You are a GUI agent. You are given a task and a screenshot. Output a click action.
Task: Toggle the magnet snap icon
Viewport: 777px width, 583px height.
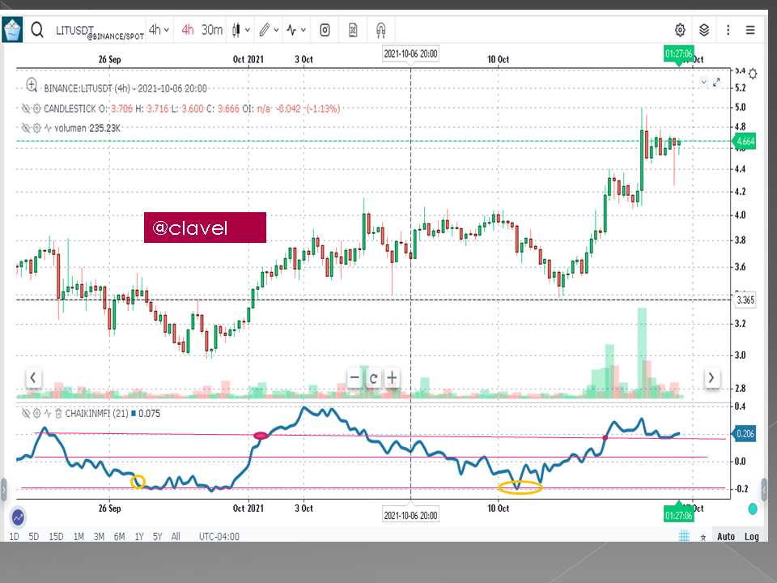[x=380, y=30]
